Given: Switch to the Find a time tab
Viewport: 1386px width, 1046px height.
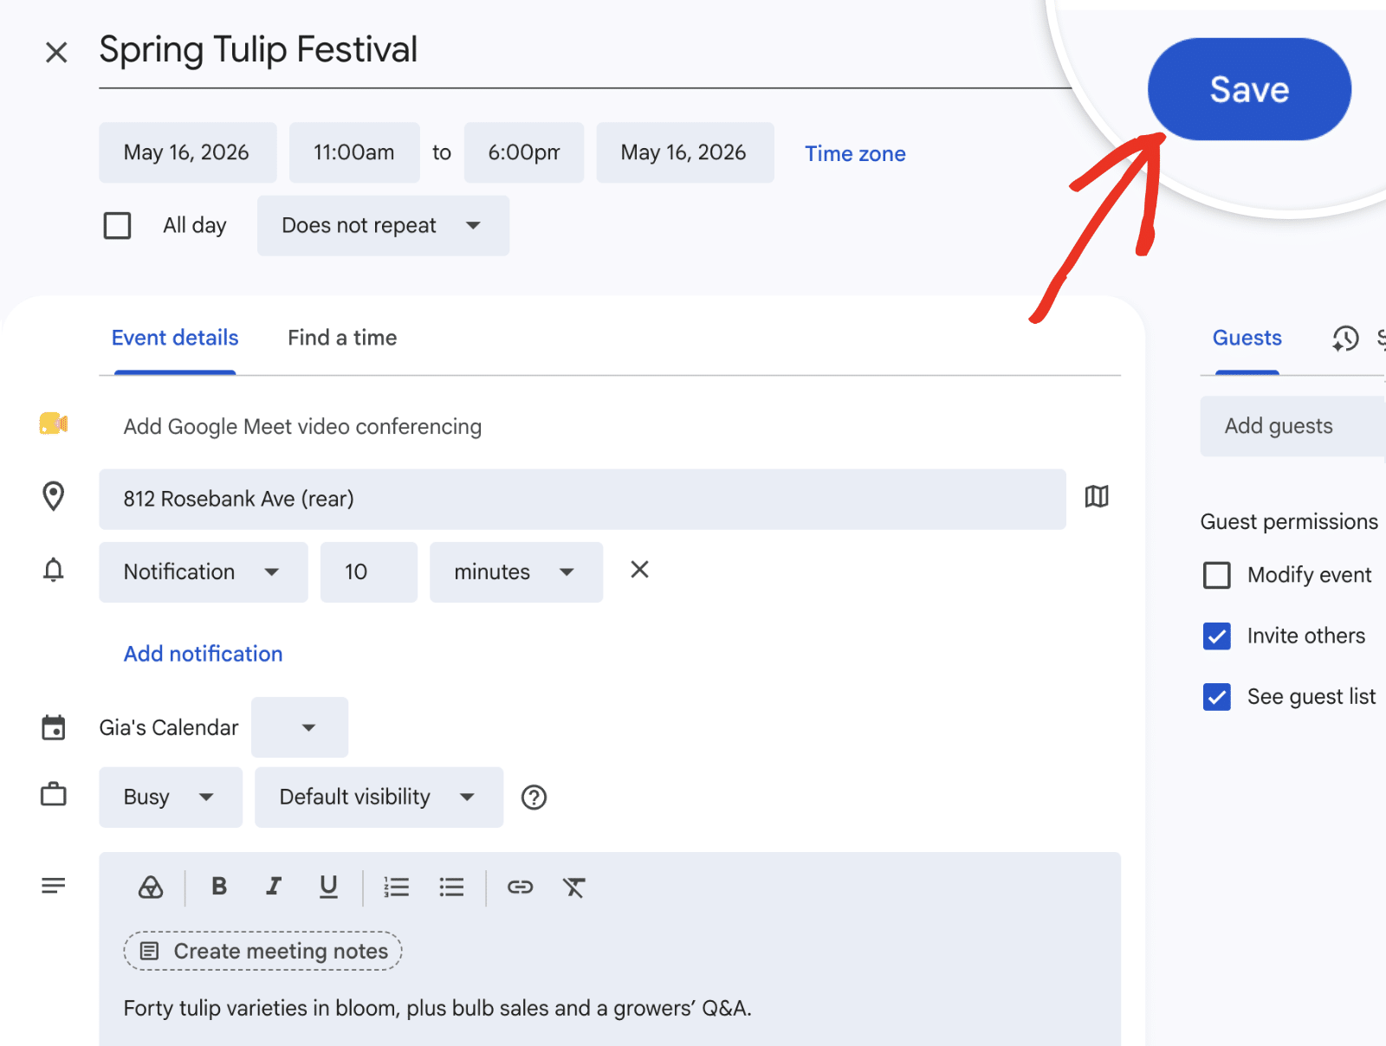Looking at the screenshot, I should pyautogui.click(x=342, y=338).
